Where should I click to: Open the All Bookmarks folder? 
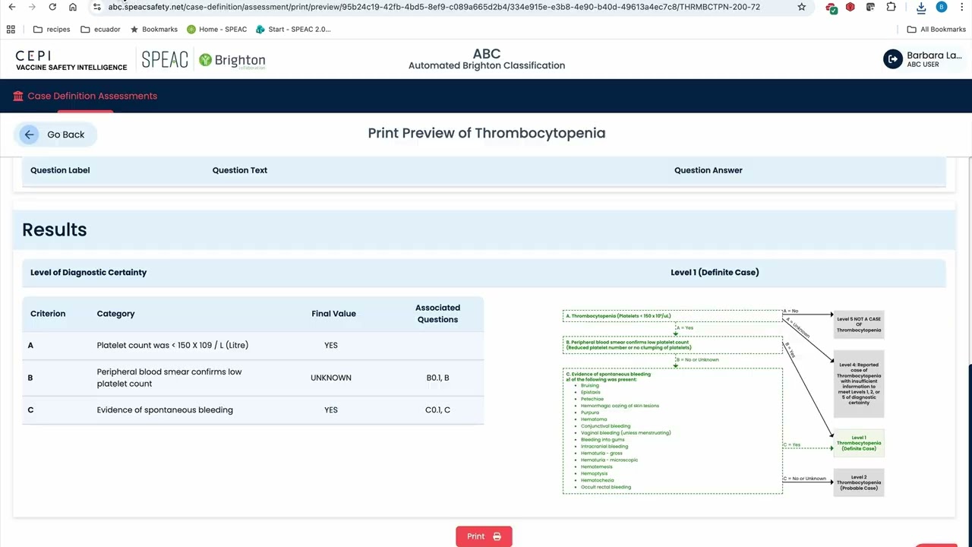tap(936, 30)
